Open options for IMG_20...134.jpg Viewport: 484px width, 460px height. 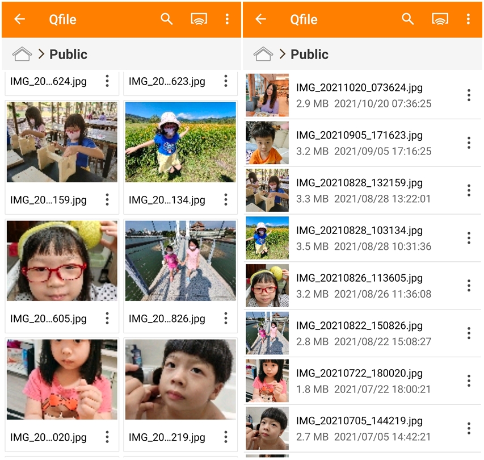tap(226, 199)
